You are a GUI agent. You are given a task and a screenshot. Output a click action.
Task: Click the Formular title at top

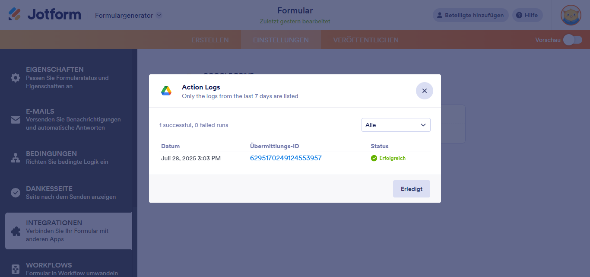[x=295, y=10]
